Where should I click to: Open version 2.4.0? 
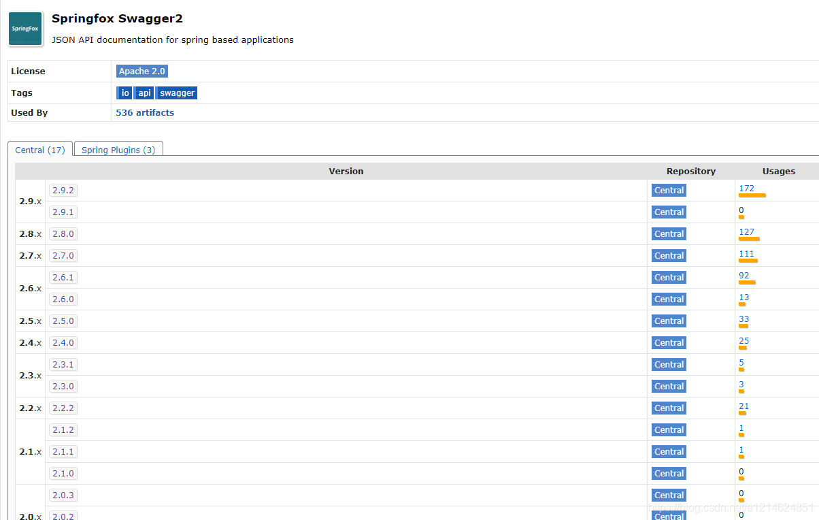[x=63, y=343]
